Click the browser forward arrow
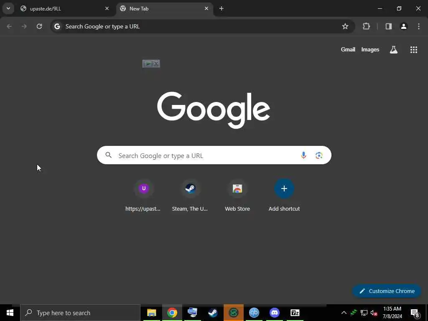The height and width of the screenshot is (321, 428). [x=24, y=26]
